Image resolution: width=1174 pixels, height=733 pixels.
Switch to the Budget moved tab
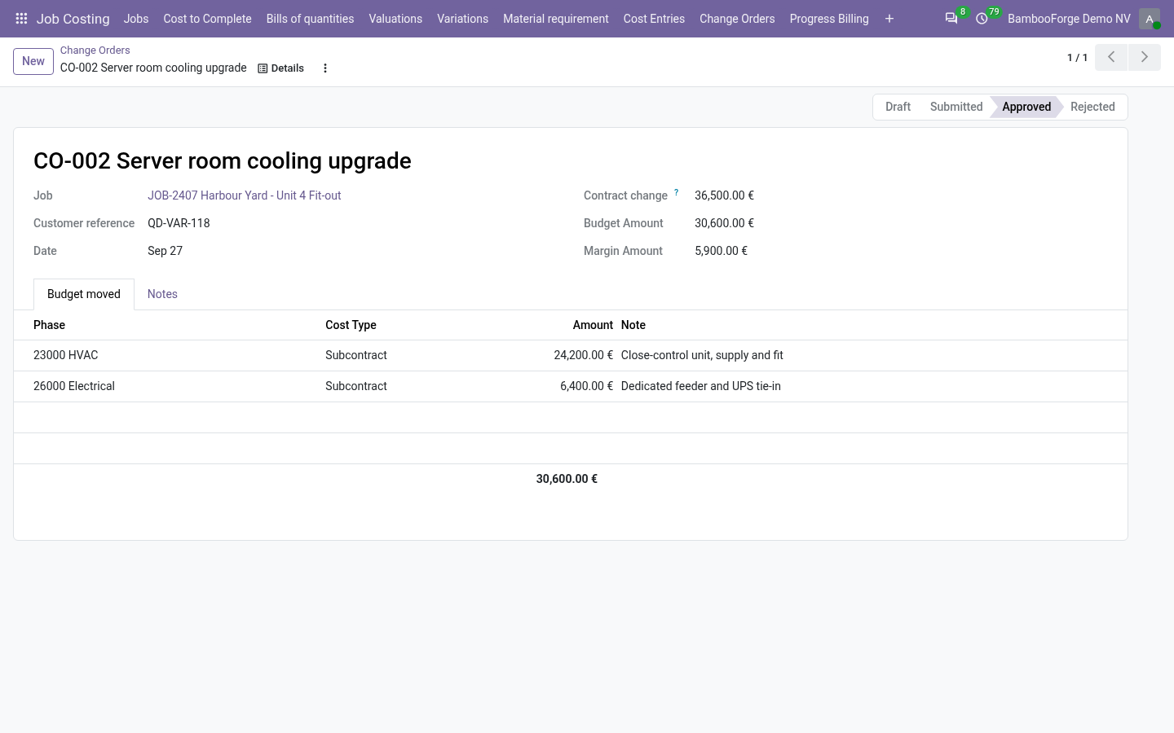[x=84, y=294]
